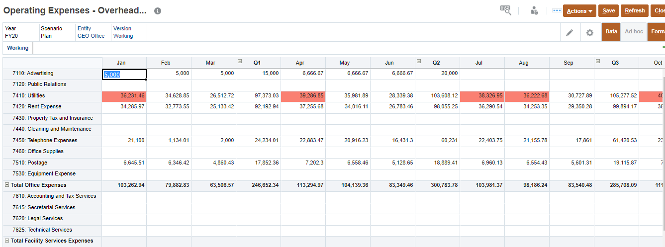
Task: Collapse the Q3 column group
Action: (x=598, y=62)
